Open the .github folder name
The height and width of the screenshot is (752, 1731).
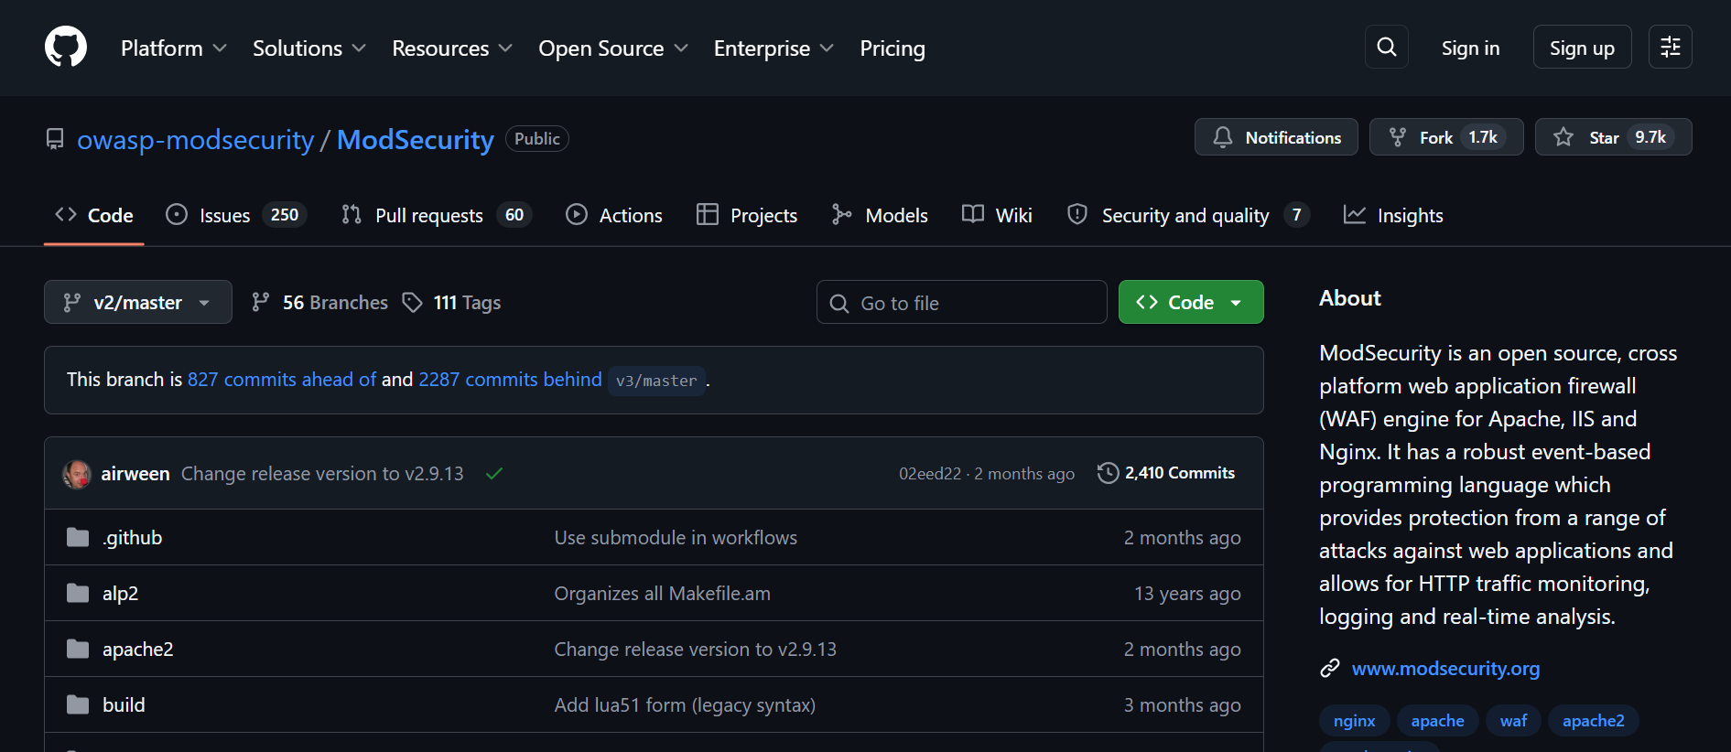[x=133, y=537]
